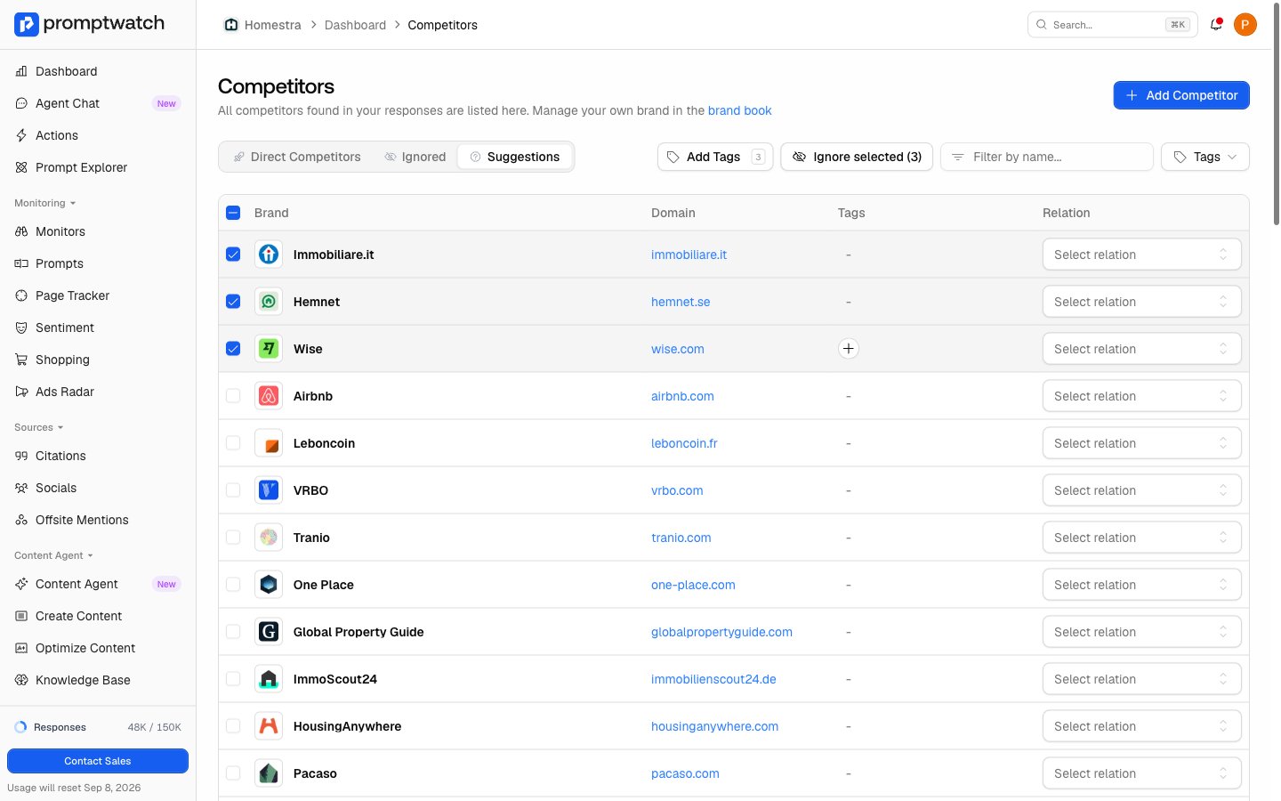The image size is (1281, 801).
Task: Switch to the Ignored tab
Action: [x=415, y=157]
